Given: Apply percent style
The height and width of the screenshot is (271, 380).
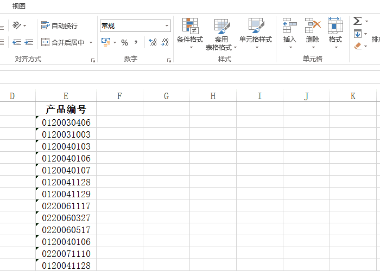Looking at the screenshot, I should point(124,43).
